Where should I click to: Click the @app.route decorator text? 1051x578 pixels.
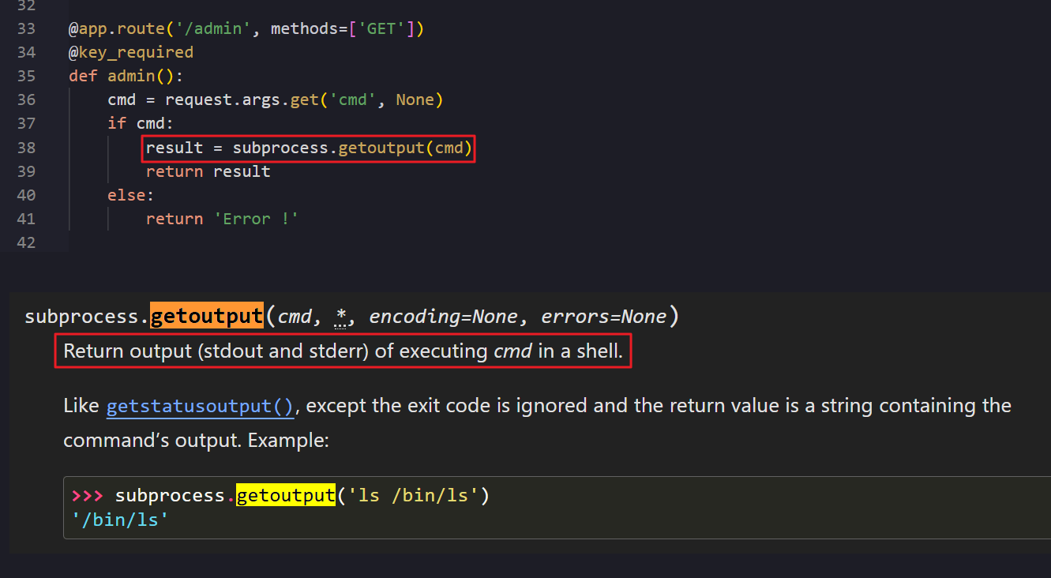pos(117,29)
